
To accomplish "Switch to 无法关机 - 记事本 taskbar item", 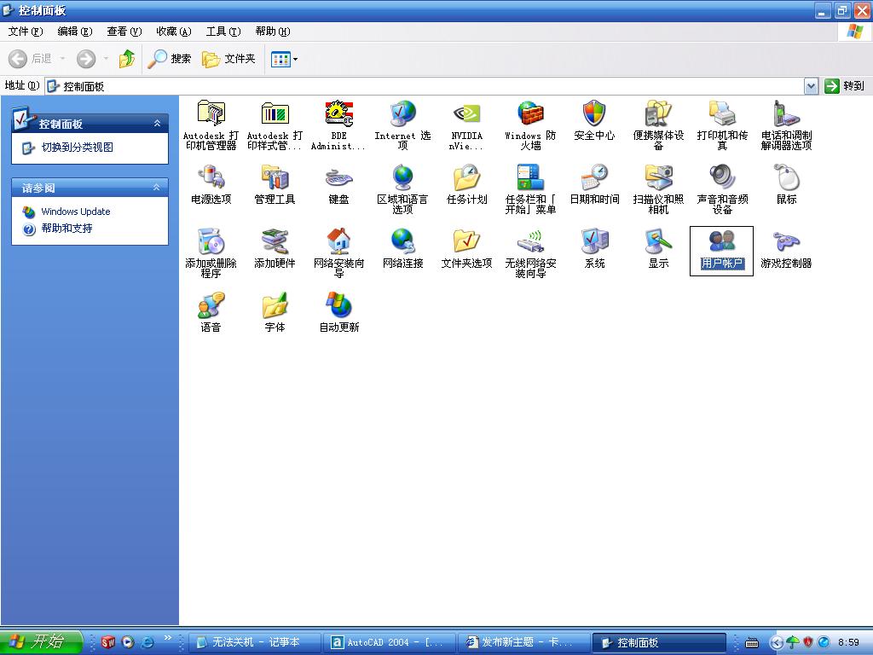I will 254,642.
